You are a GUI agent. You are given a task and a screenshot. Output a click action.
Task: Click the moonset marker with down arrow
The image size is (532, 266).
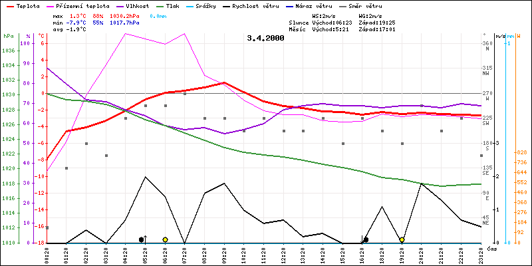pyautogui.click(x=365, y=239)
